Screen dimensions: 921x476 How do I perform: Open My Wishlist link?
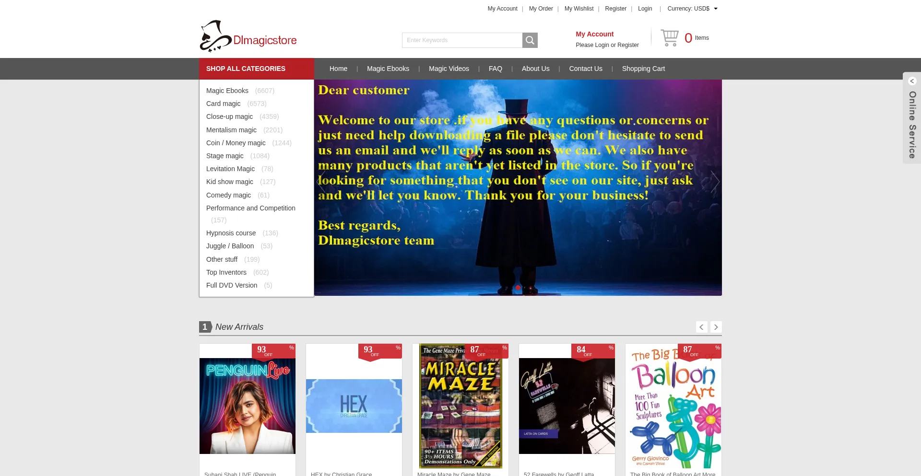click(579, 9)
